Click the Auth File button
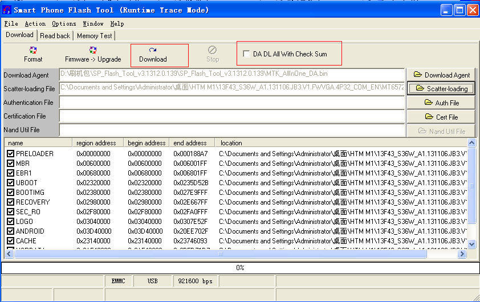 click(x=441, y=103)
